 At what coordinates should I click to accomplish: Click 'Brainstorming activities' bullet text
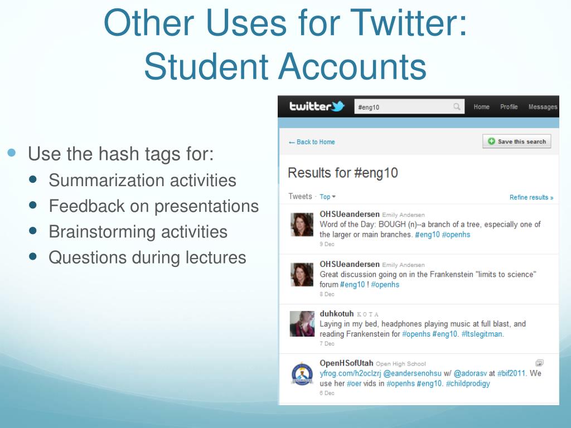point(138,232)
